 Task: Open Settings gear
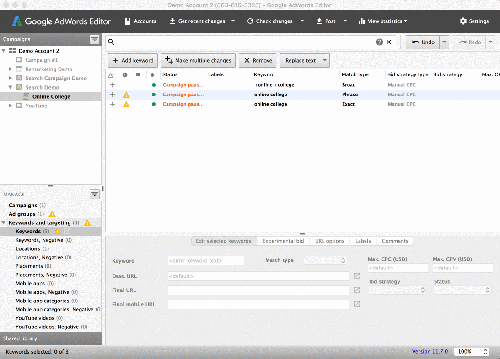pos(474,21)
